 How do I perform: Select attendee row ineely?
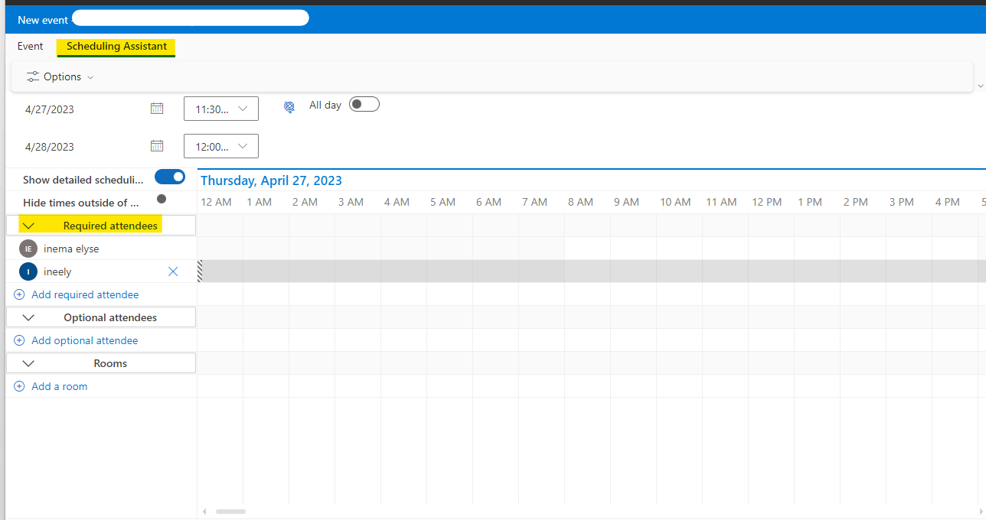point(101,271)
